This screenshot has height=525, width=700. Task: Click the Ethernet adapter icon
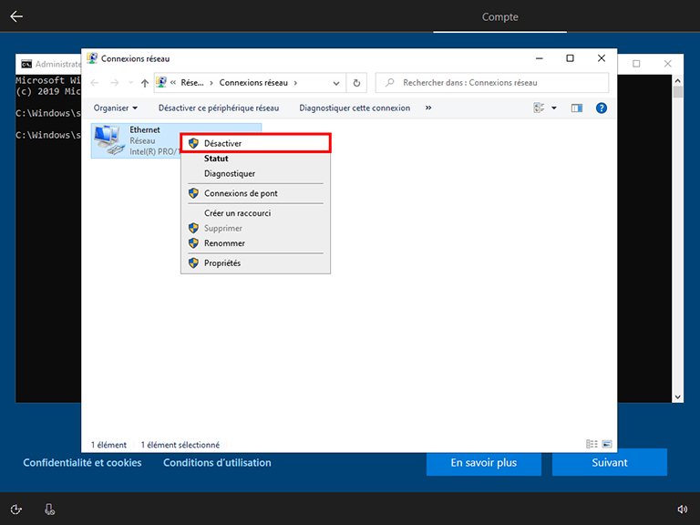click(108, 140)
